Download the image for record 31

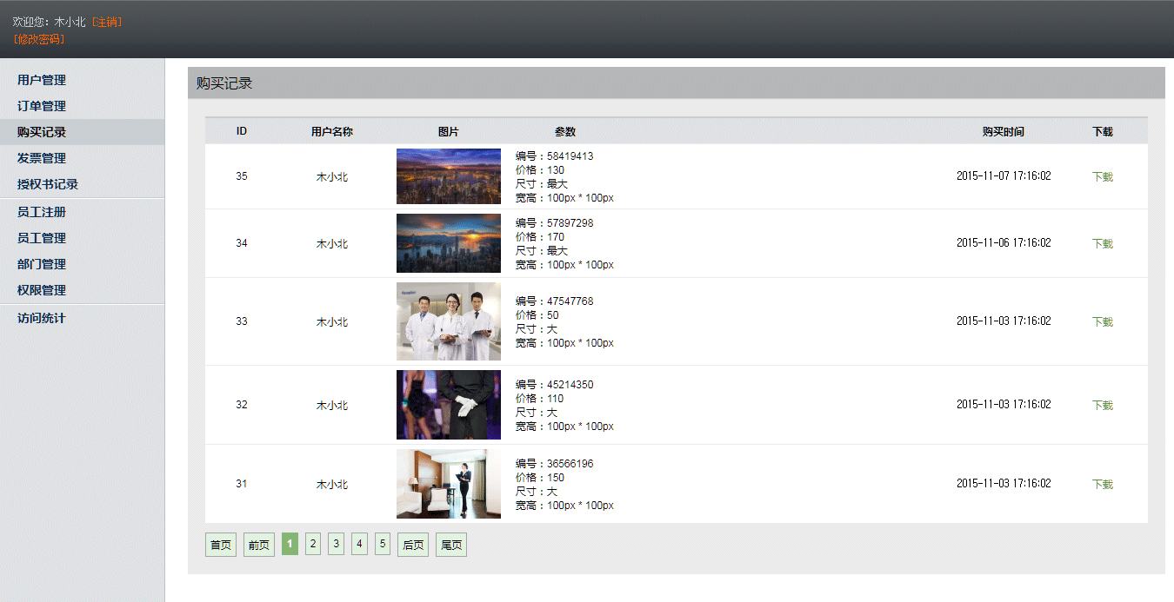click(x=1102, y=484)
